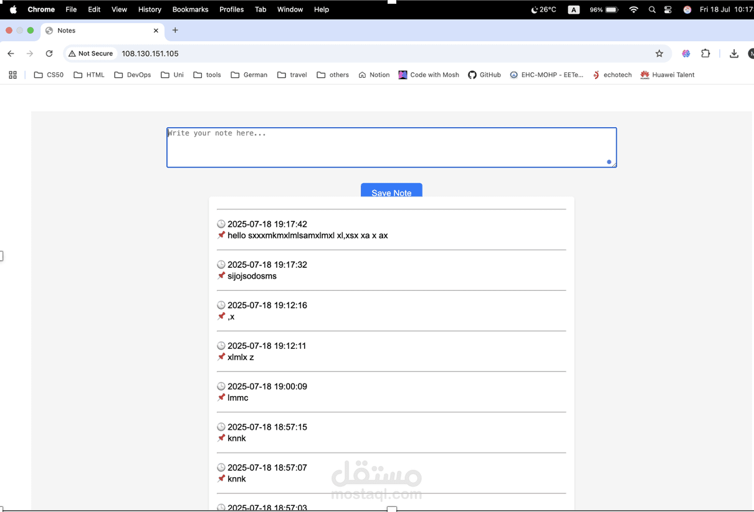Image resolution: width=754 pixels, height=512 pixels.
Task: Open the File menu
Action: pos(71,9)
